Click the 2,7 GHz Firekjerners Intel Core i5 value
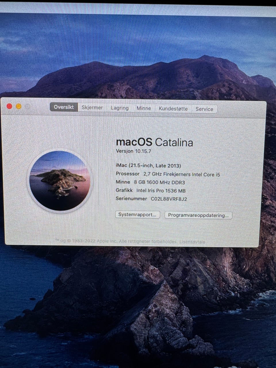Screen dimensions: 276x368 pyautogui.click(x=182, y=174)
